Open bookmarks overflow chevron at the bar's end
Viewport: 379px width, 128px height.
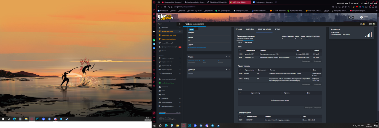[x=376, y=10]
